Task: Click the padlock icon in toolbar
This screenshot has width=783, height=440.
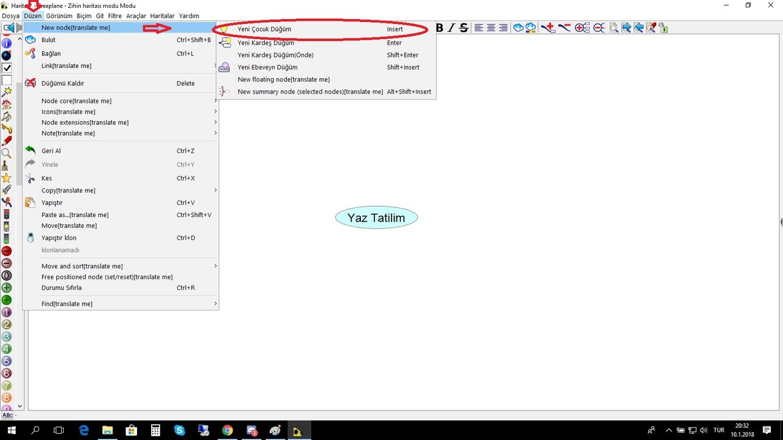Action: (x=664, y=28)
